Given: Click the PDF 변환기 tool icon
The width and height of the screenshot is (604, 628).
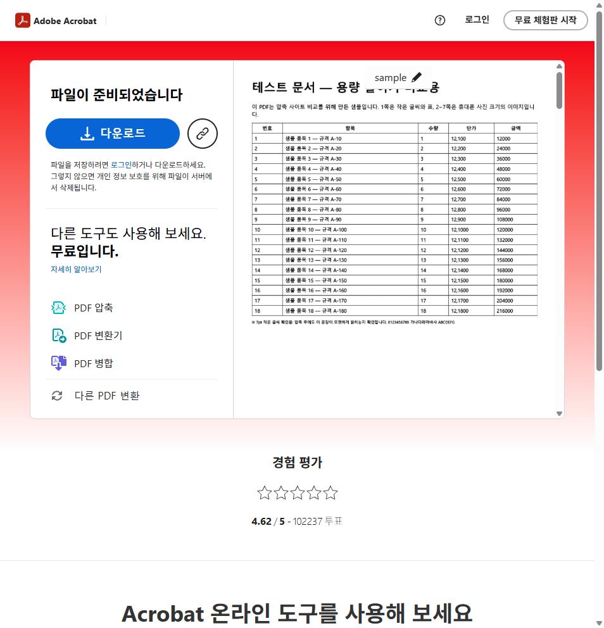Looking at the screenshot, I should coord(59,336).
